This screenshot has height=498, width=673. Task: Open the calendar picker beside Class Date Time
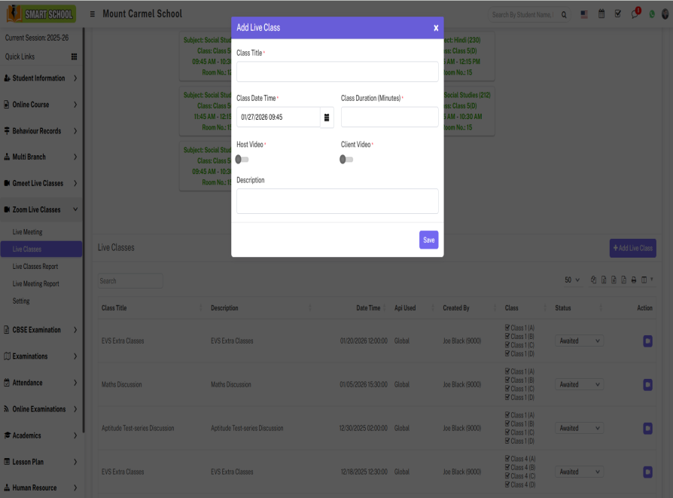coord(327,118)
